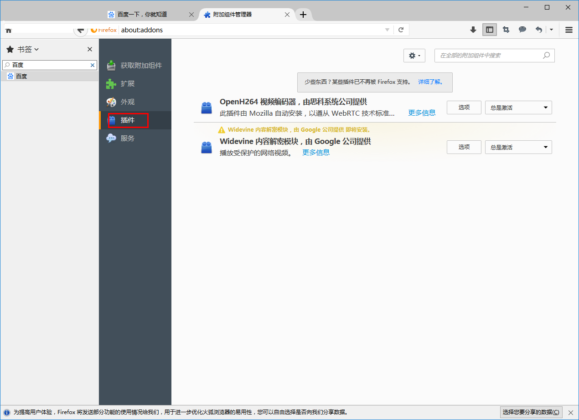Click 选项 button for OpenH264 plugin

(464, 108)
